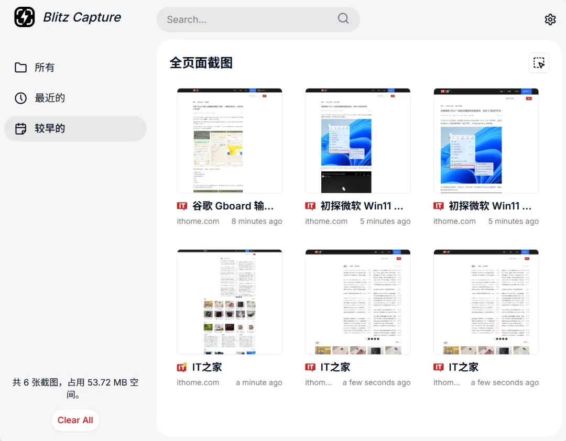The image size is (566, 441).
Task: Click IT favicon of card dated a minute ago
Action: point(182,367)
